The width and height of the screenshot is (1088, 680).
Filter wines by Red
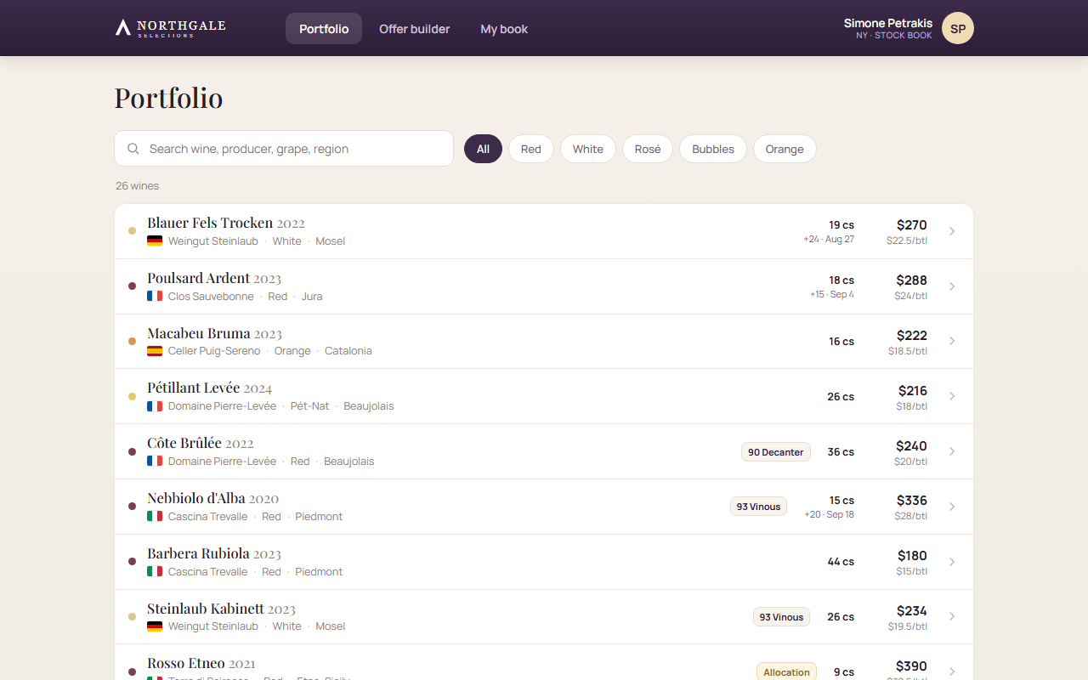(531, 149)
